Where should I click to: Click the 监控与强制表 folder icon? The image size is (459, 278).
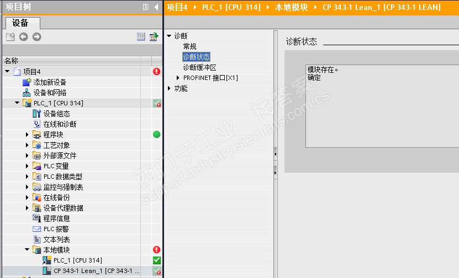tap(36, 187)
